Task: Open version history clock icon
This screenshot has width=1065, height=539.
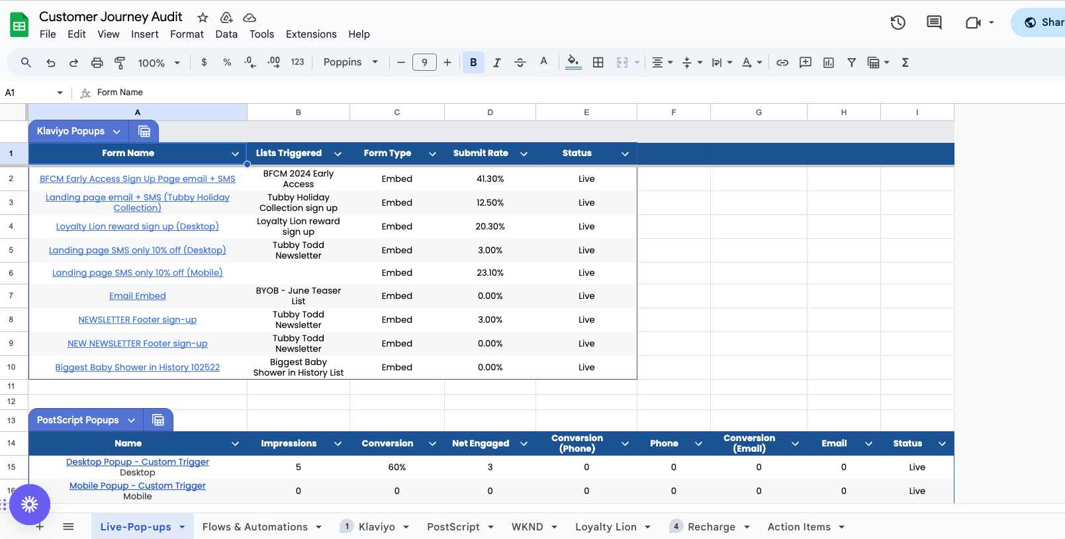Action: pyautogui.click(x=898, y=22)
